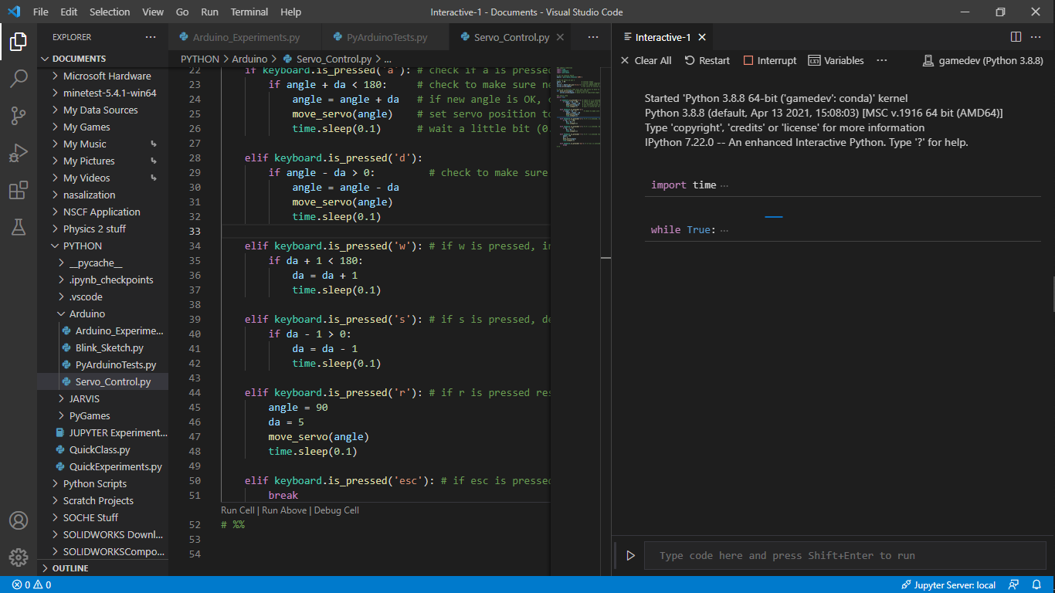Viewport: 1055px width, 593px height.
Task: Open the Terminal menu
Action: click(x=249, y=12)
